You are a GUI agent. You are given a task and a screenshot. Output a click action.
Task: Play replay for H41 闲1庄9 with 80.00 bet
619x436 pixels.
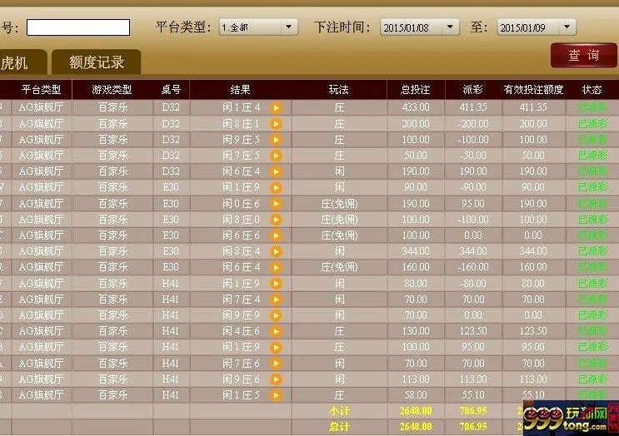click(277, 284)
